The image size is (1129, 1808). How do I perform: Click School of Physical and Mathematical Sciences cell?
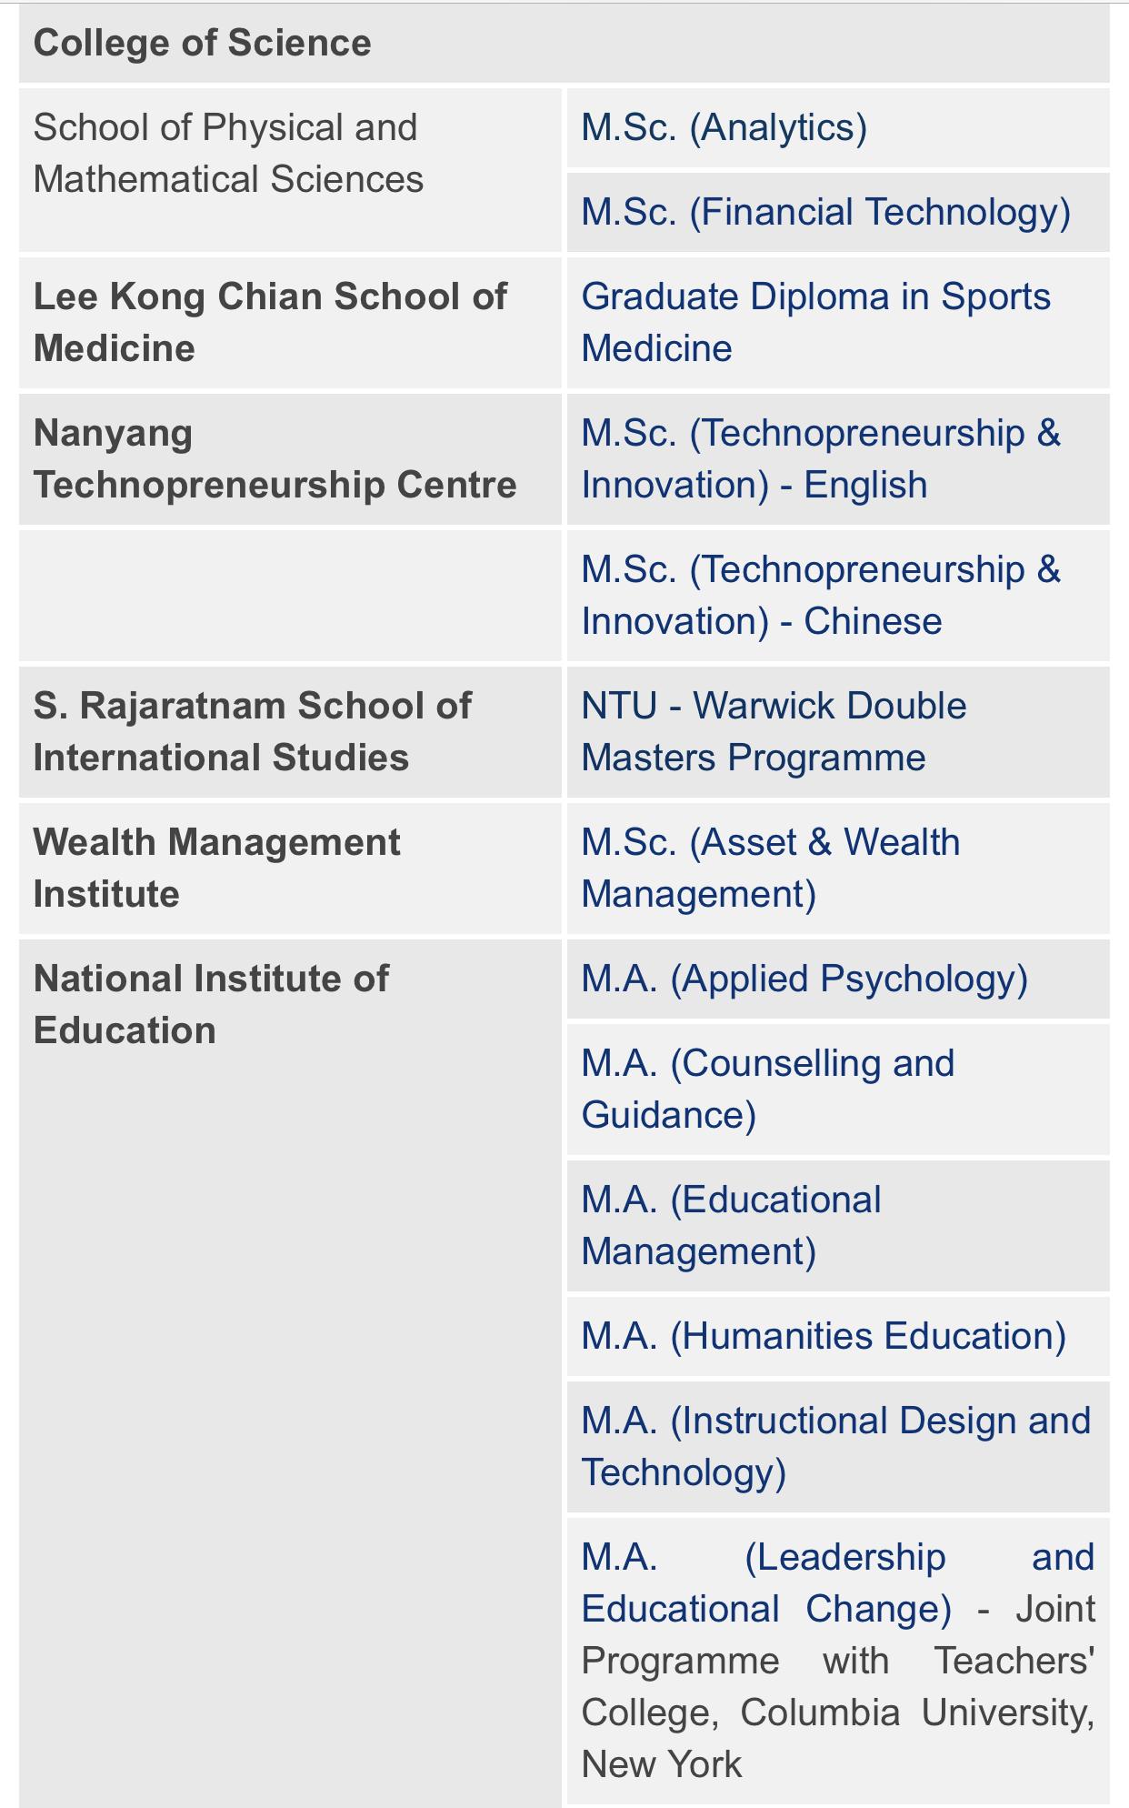tap(227, 154)
